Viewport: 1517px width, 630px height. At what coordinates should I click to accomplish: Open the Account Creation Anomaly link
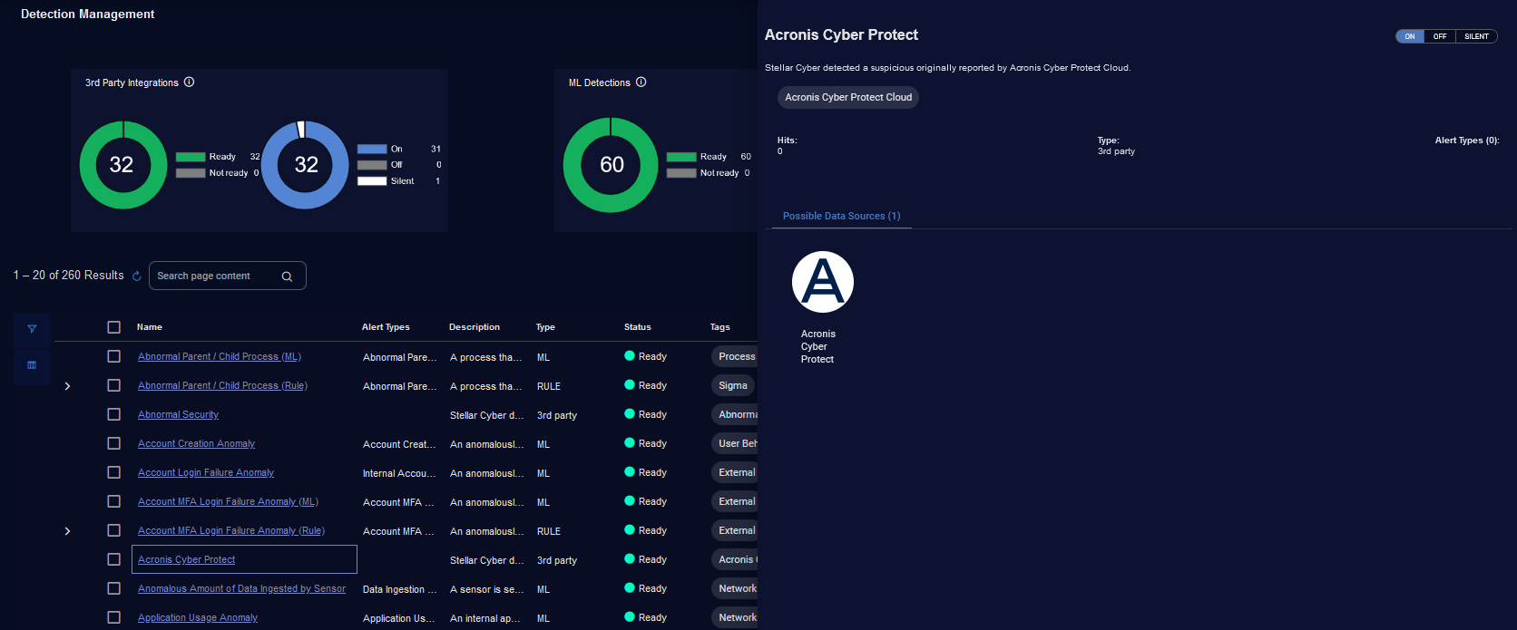[x=196, y=443]
